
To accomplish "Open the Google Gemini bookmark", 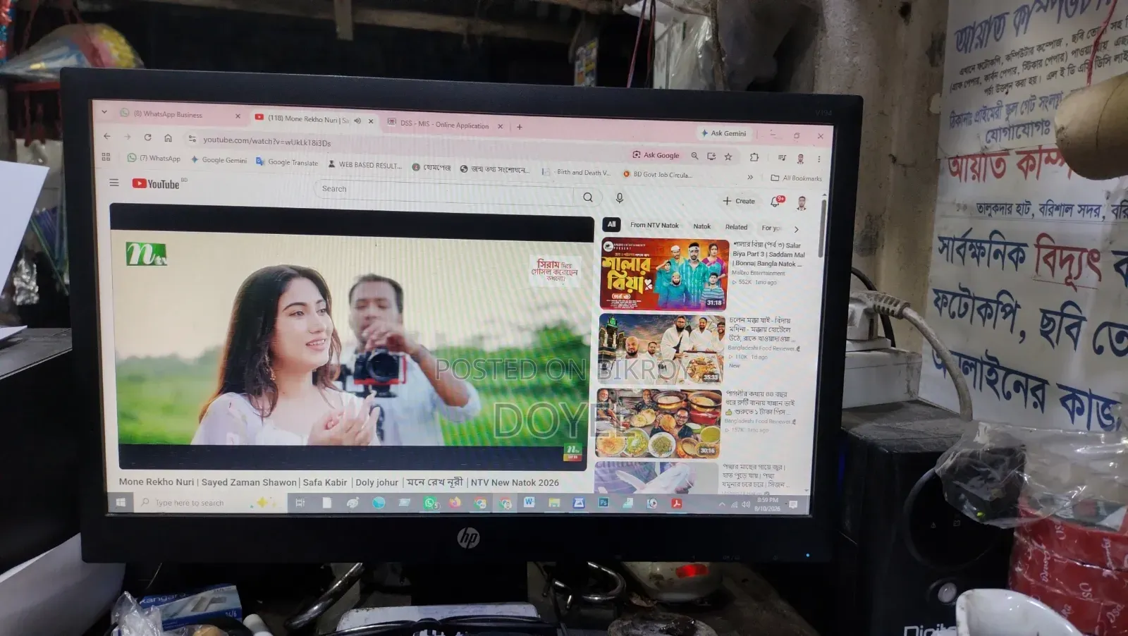I will point(219,160).
